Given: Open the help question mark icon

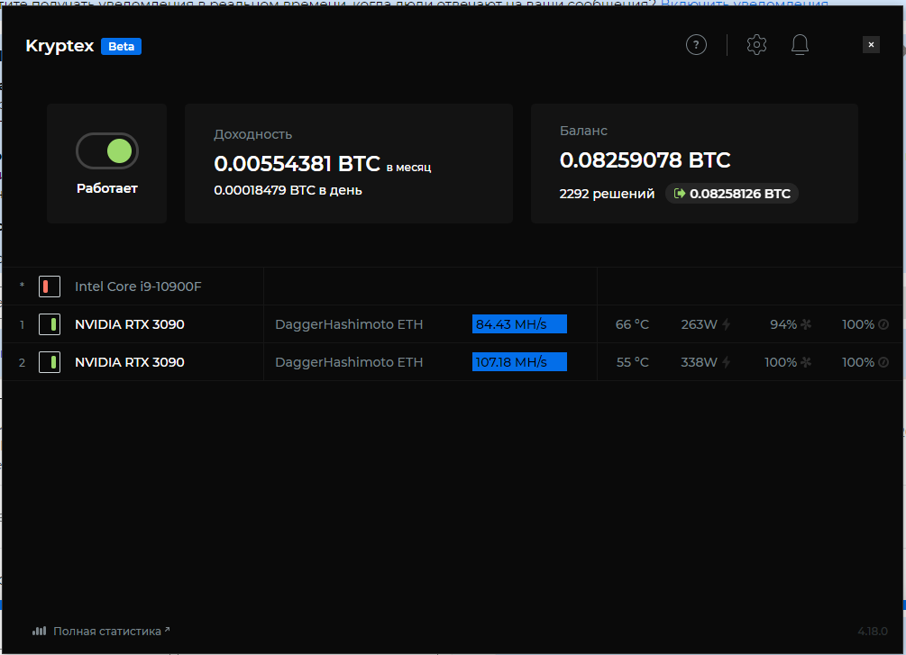Looking at the screenshot, I should click(x=696, y=44).
